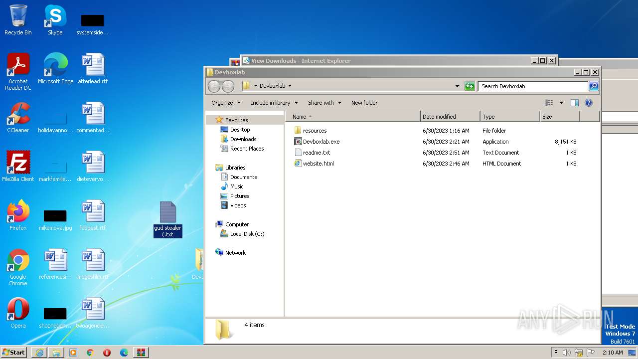Open Recent Places in navigation pane
Viewport: 638px width, 359px height.
click(x=247, y=149)
